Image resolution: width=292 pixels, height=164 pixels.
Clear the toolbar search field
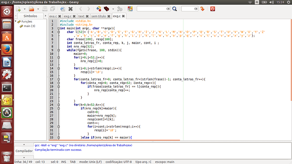[x=168, y=9]
